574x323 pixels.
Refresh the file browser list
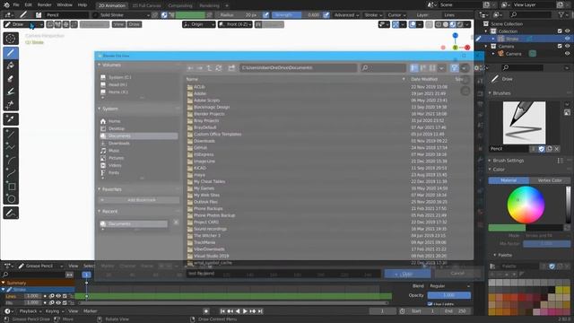pyautogui.click(x=219, y=68)
